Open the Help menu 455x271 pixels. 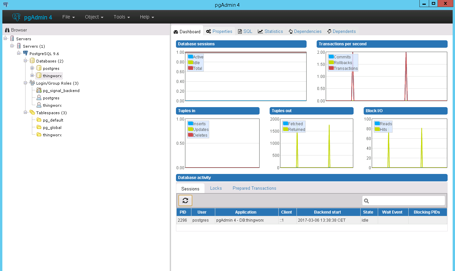click(x=147, y=17)
